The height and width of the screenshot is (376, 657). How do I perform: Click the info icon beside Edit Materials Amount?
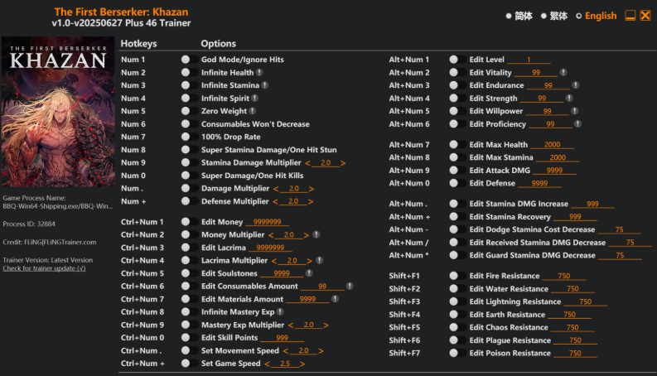(335, 299)
